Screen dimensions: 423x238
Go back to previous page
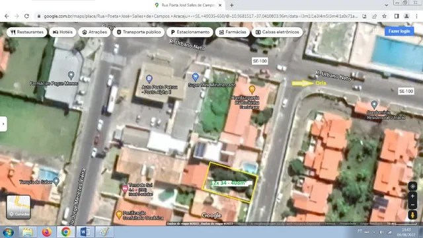click(x=7, y=16)
